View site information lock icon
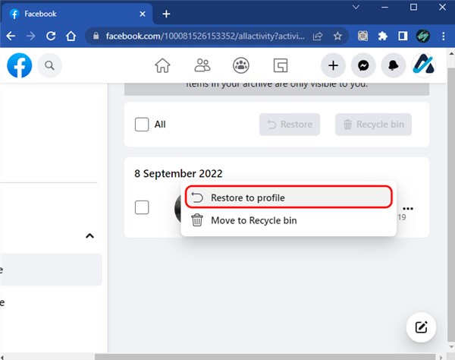This screenshot has width=455, height=360. (x=96, y=36)
